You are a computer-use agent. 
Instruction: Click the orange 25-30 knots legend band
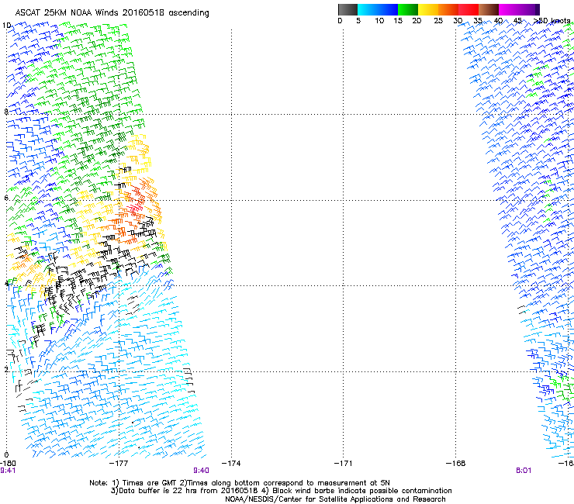click(x=448, y=9)
